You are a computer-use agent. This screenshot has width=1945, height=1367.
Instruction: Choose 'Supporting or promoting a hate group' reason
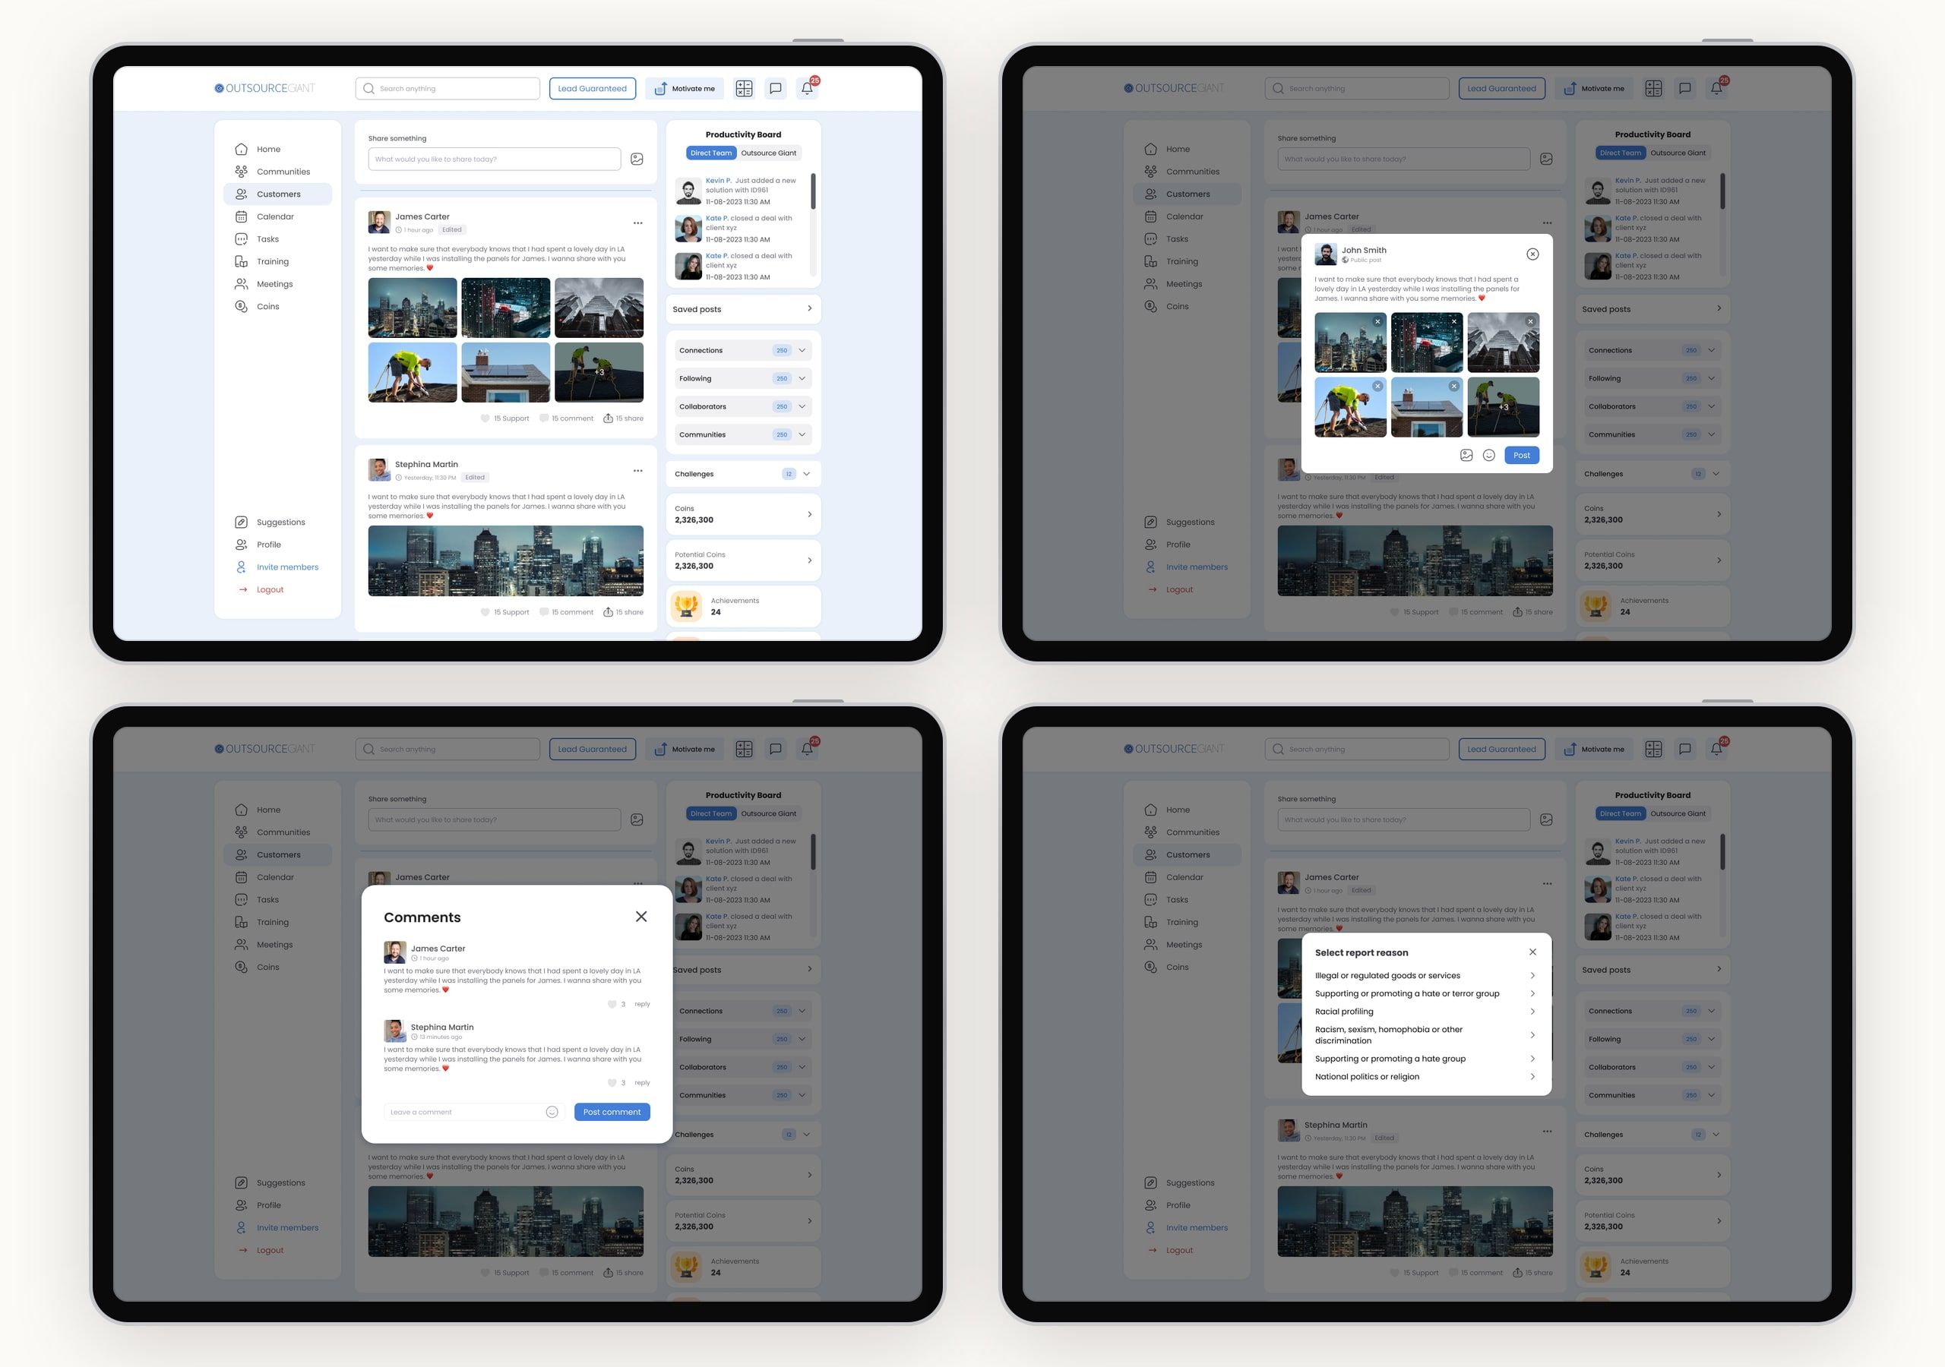[1426, 1059]
